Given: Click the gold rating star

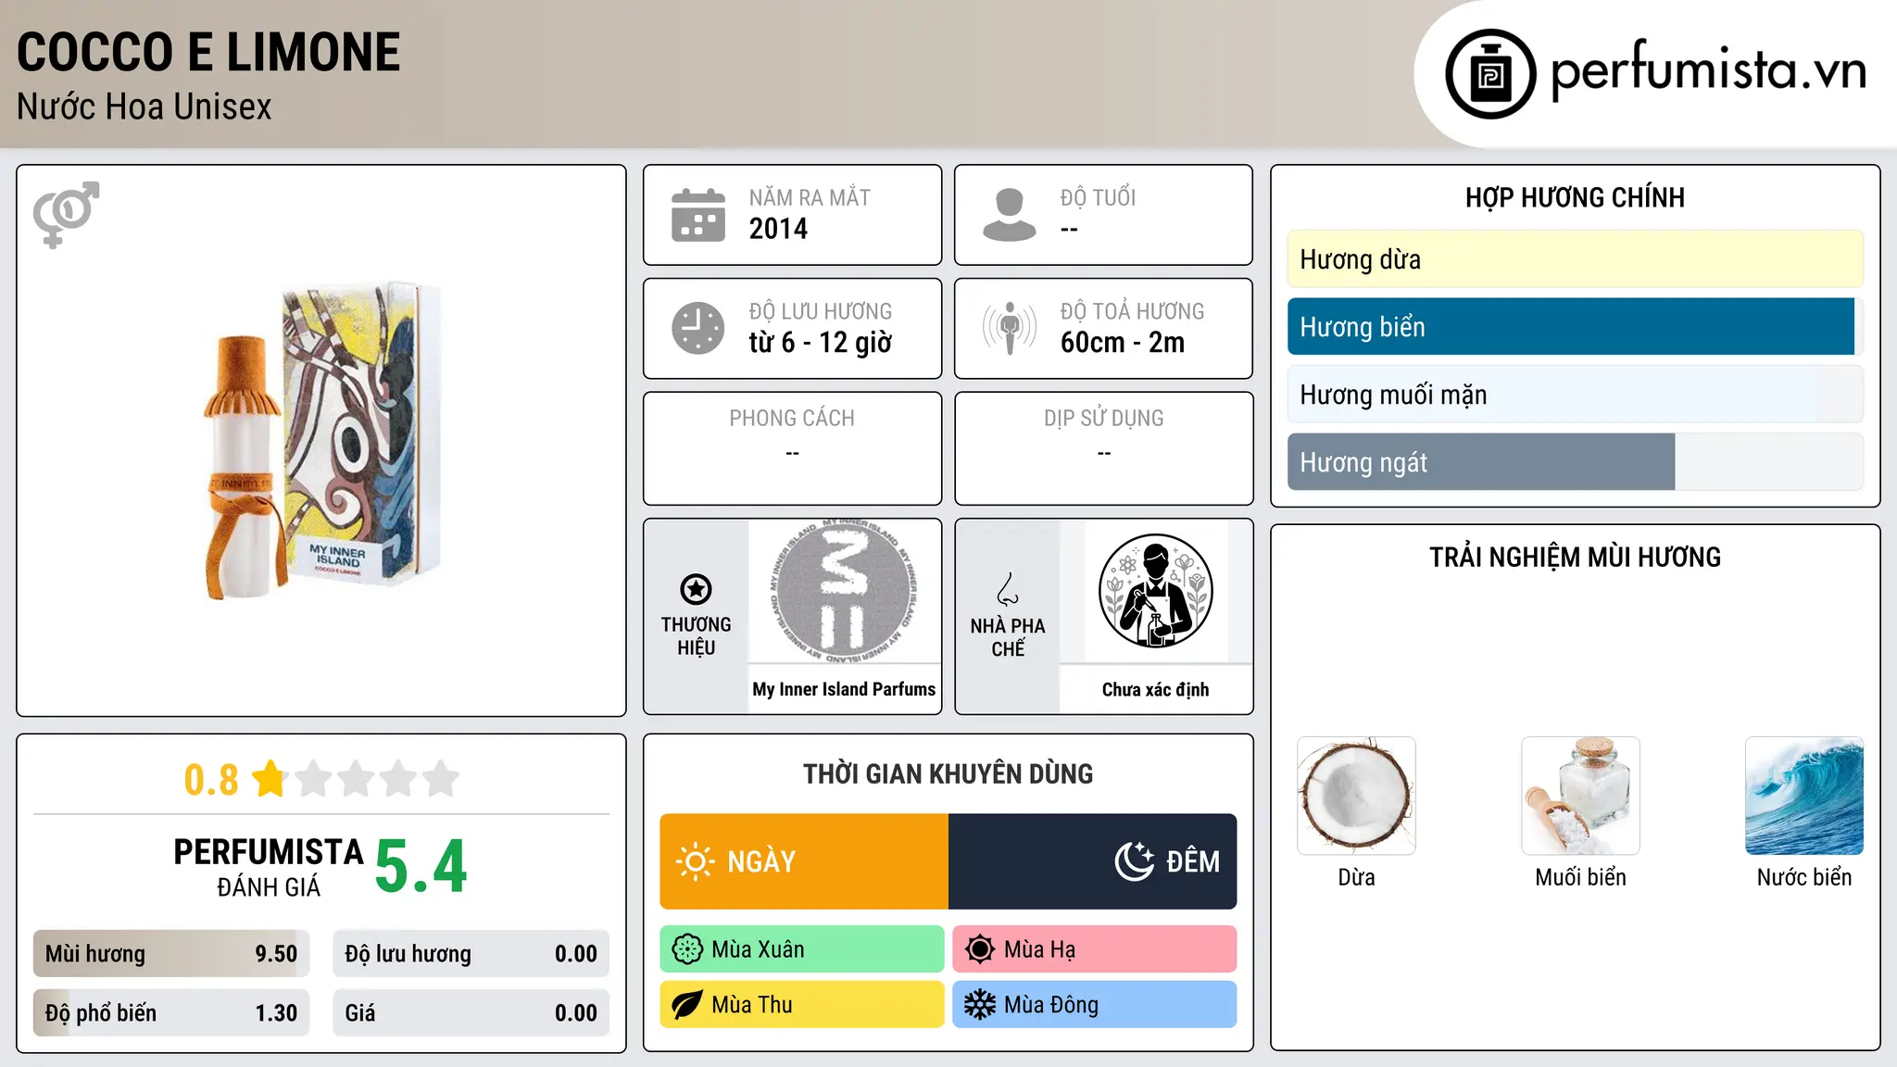Looking at the screenshot, I should [x=270, y=779].
